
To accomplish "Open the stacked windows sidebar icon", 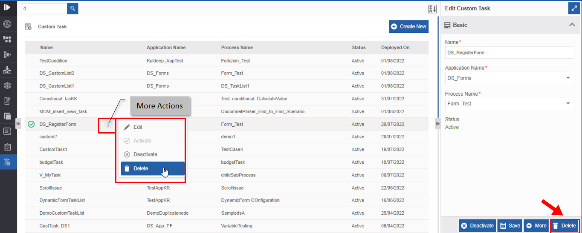I will coord(7,116).
